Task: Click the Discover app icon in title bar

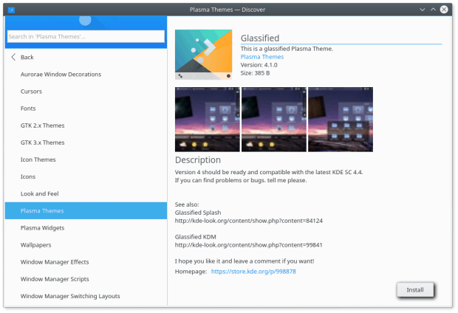Action: point(10,9)
